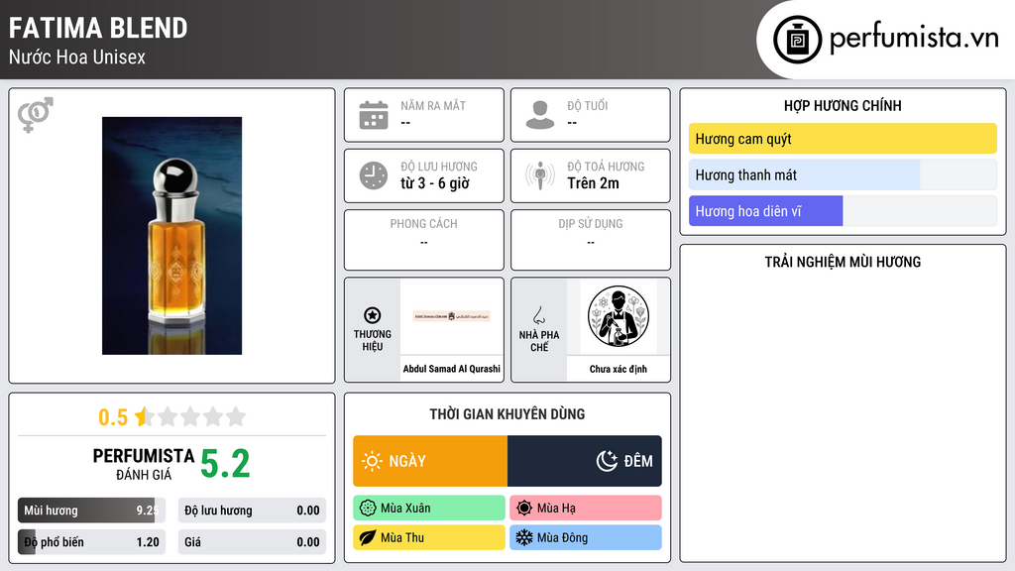Click the Hợp hương chính heading

coord(843,105)
